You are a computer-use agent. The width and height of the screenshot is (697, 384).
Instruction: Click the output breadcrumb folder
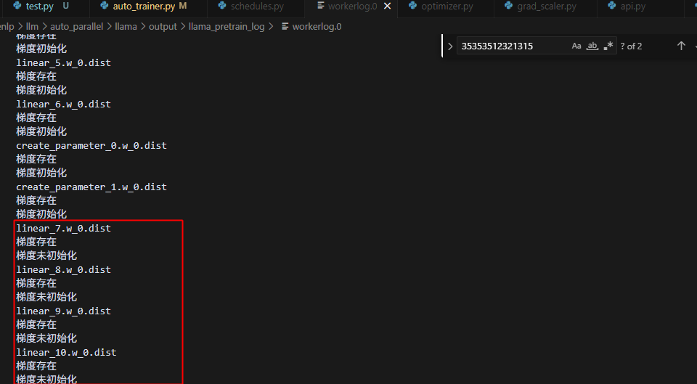tap(163, 26)
